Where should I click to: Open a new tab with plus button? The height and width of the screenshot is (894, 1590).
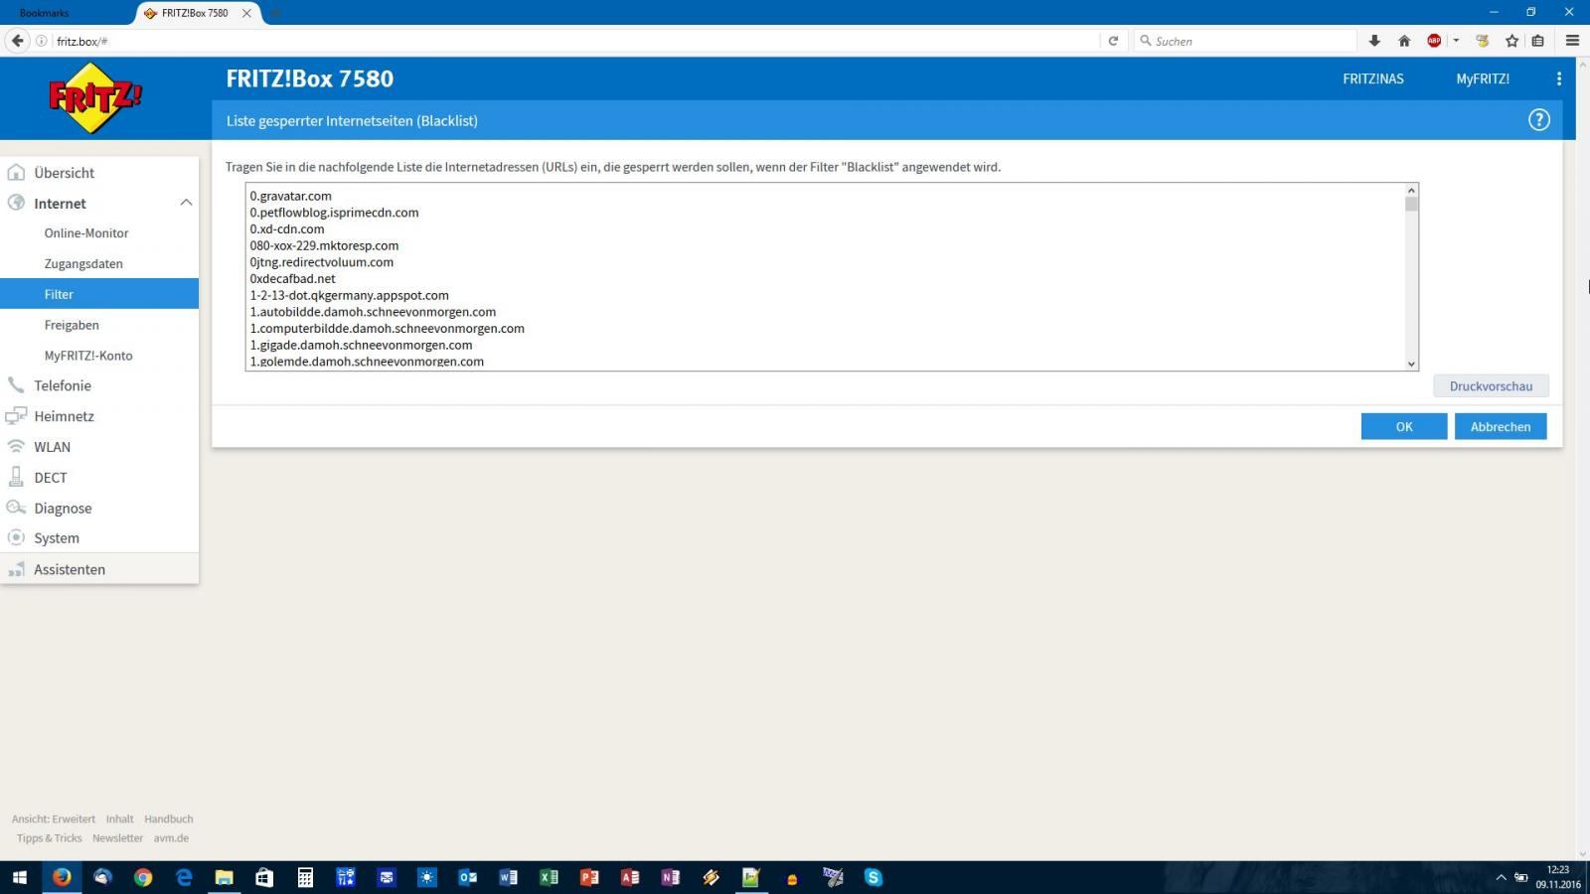click(x=275, y=13)
